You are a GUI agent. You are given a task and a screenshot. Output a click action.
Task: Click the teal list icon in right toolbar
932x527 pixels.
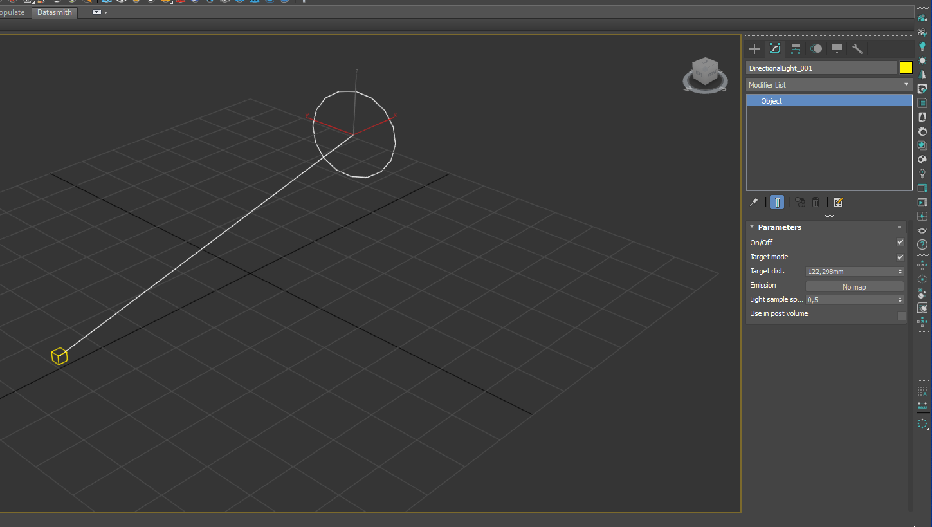[922, 103]
